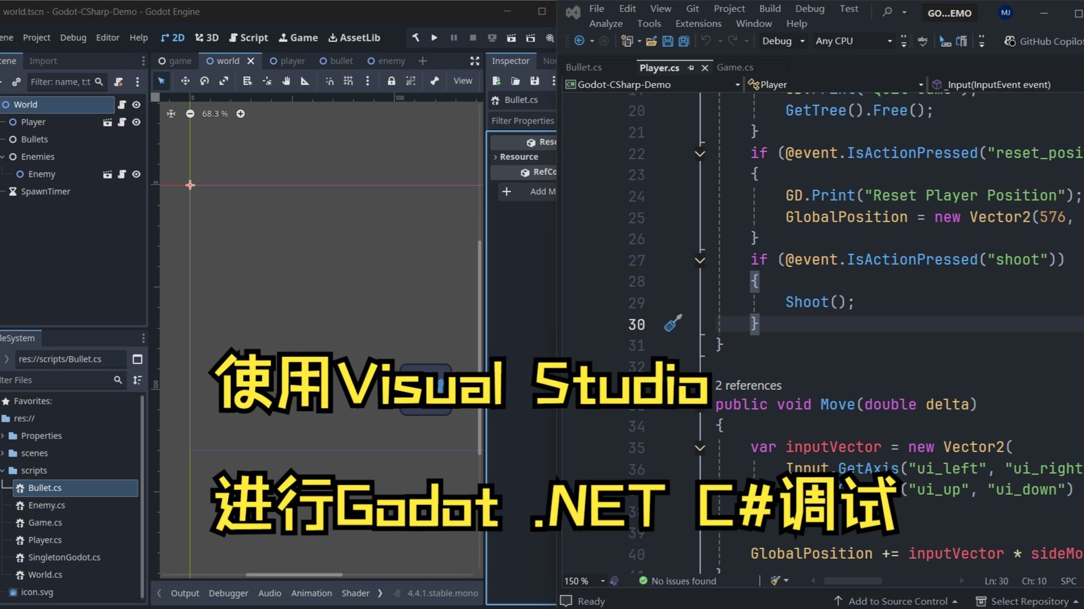Zoom in Godot viewport with plus button
Viewport: 1084px width, 609px height.
pyautogui.click(x=240, y=114)
